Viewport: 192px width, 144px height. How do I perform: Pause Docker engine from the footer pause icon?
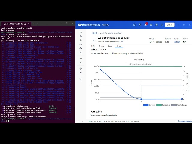[78, 121]
